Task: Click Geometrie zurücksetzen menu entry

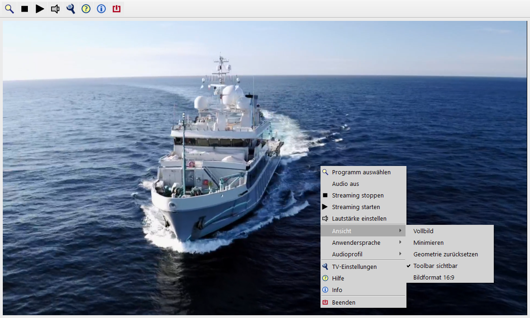Action: pyautogui.click(x=445, y=254)
